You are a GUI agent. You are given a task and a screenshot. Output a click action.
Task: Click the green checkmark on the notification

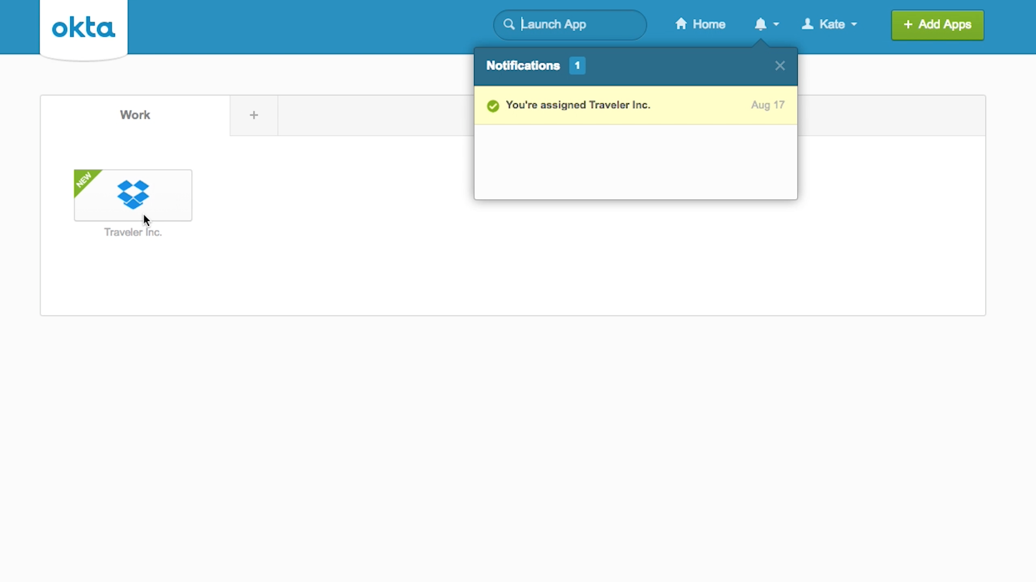pyautogui.click(x=493, y=106)
